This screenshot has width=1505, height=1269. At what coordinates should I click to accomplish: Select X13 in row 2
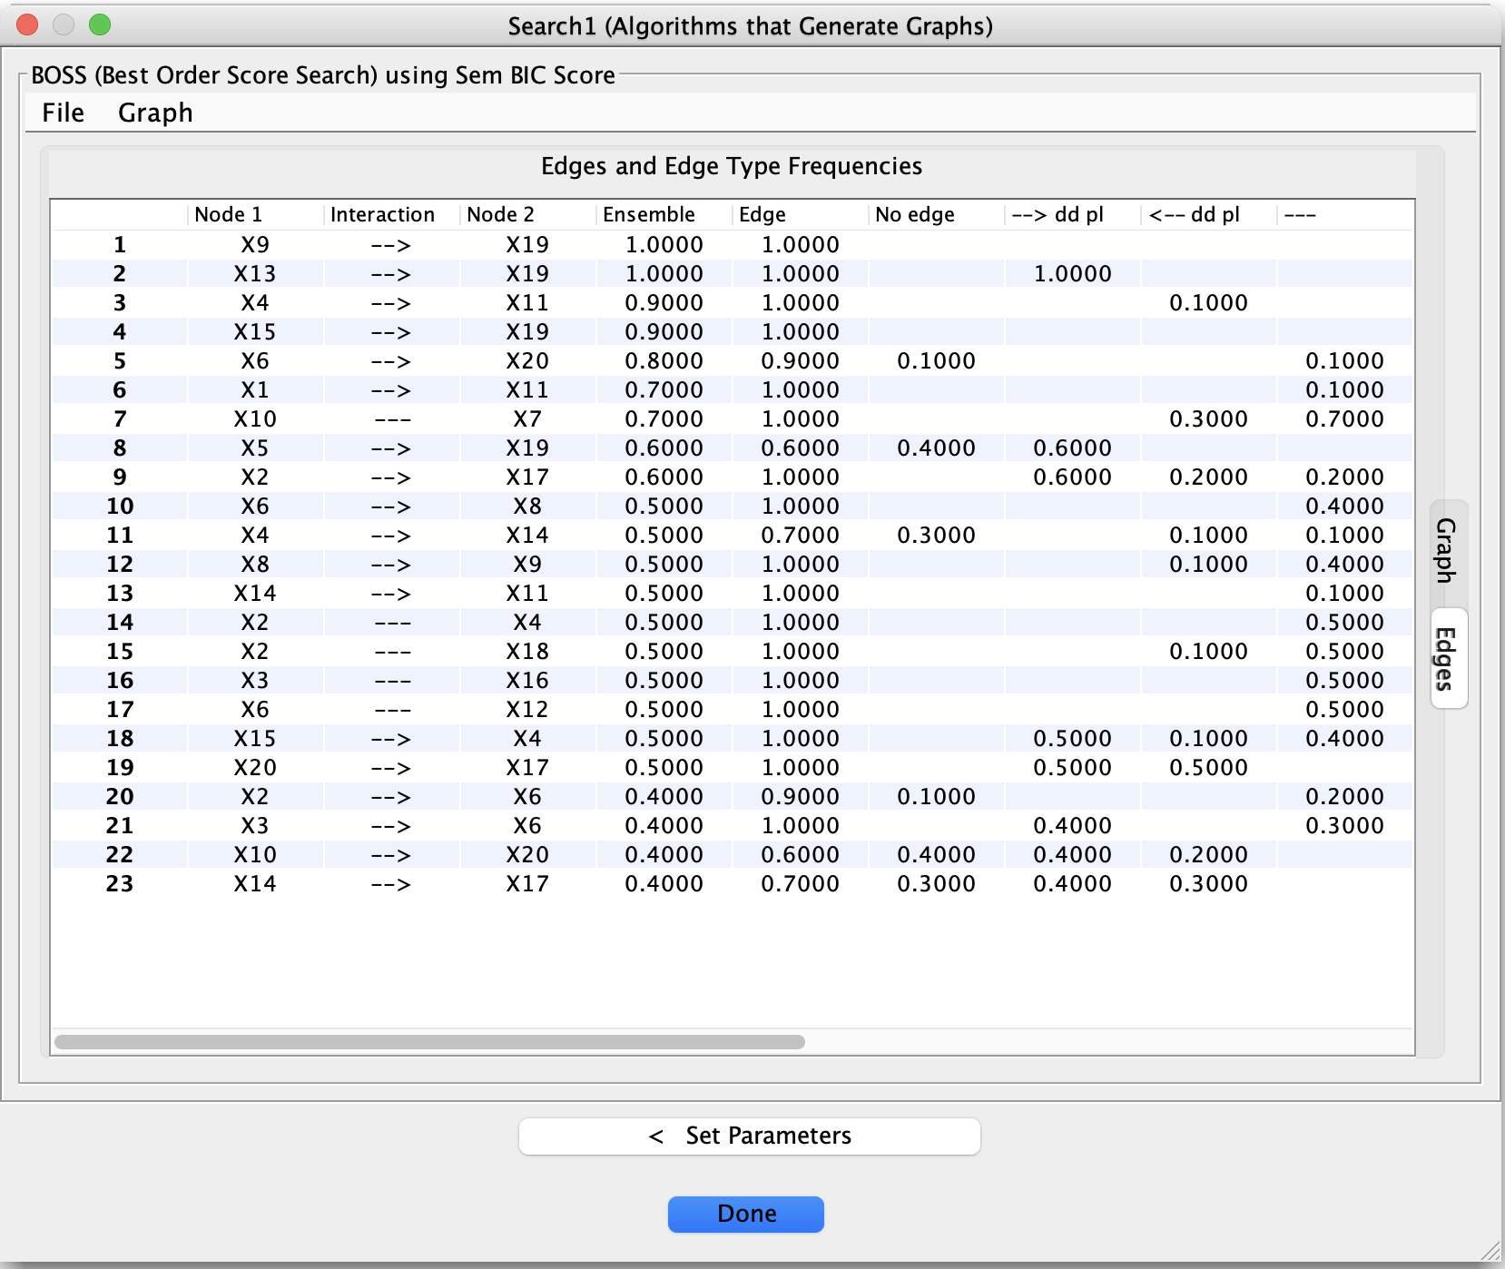255,273
